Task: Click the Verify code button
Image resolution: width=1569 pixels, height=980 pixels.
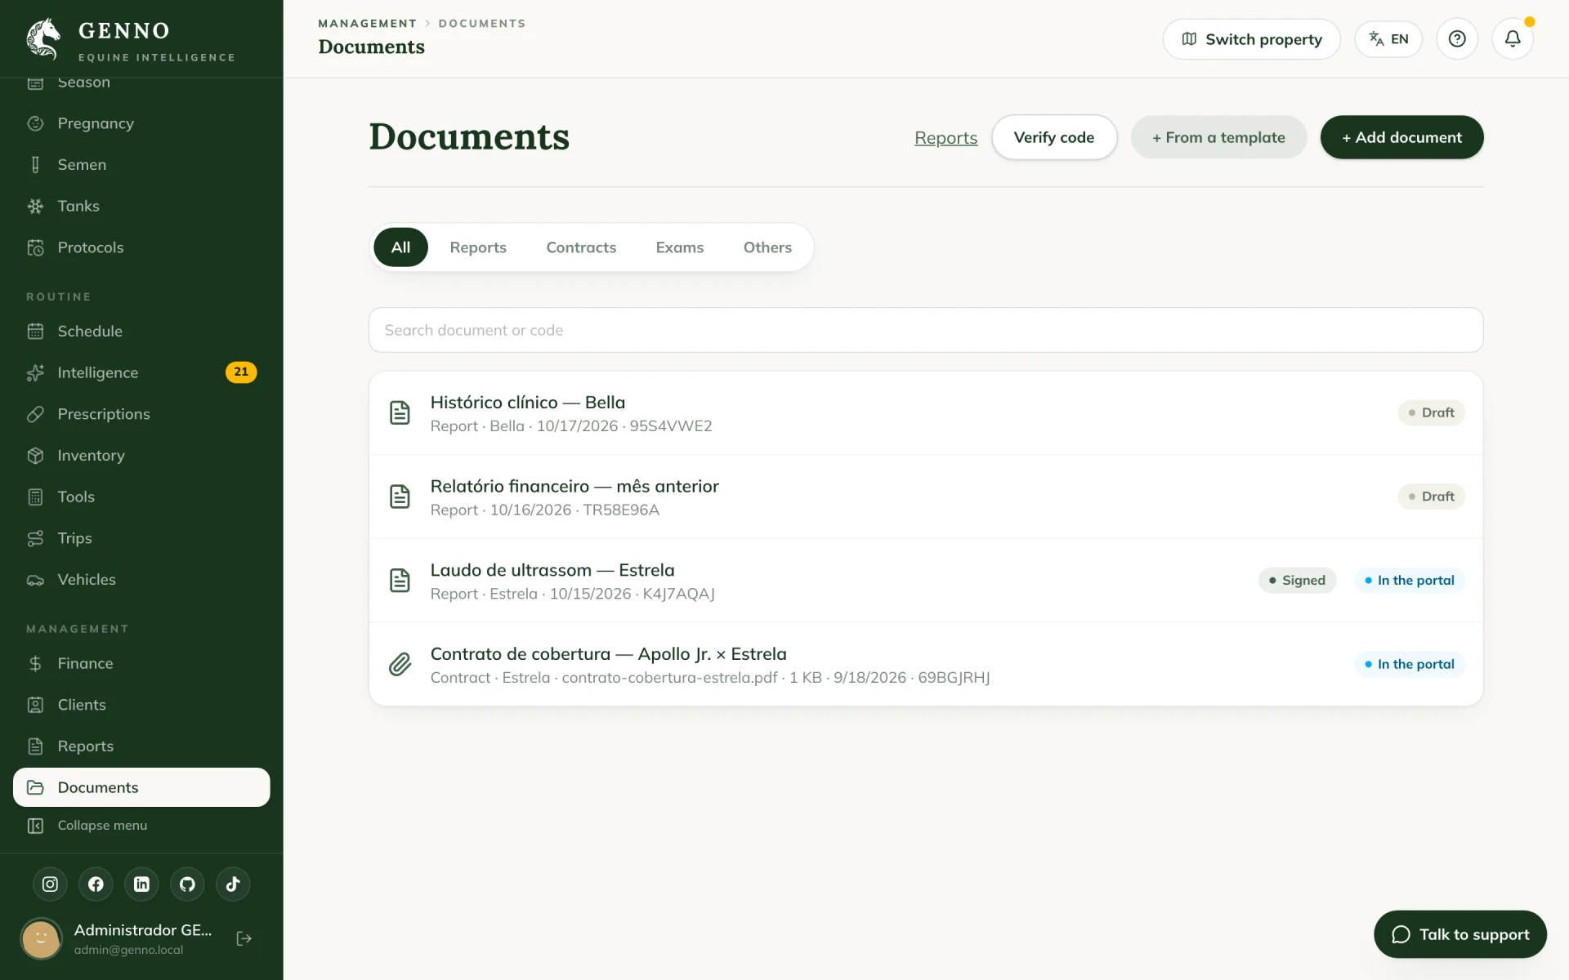Action: click(1054, 137)
